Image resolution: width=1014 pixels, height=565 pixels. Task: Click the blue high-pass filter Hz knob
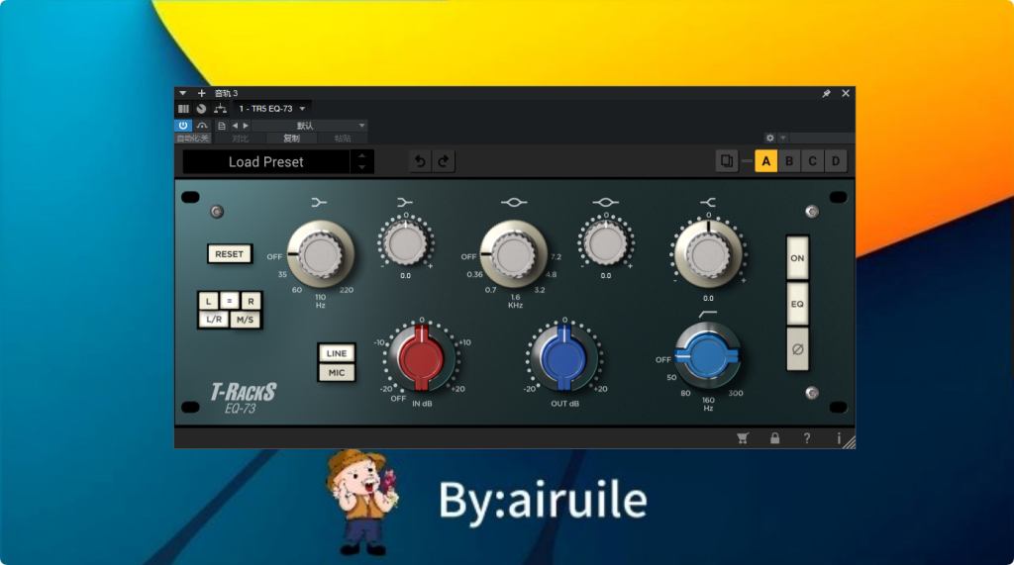click(x=707, y=355)
